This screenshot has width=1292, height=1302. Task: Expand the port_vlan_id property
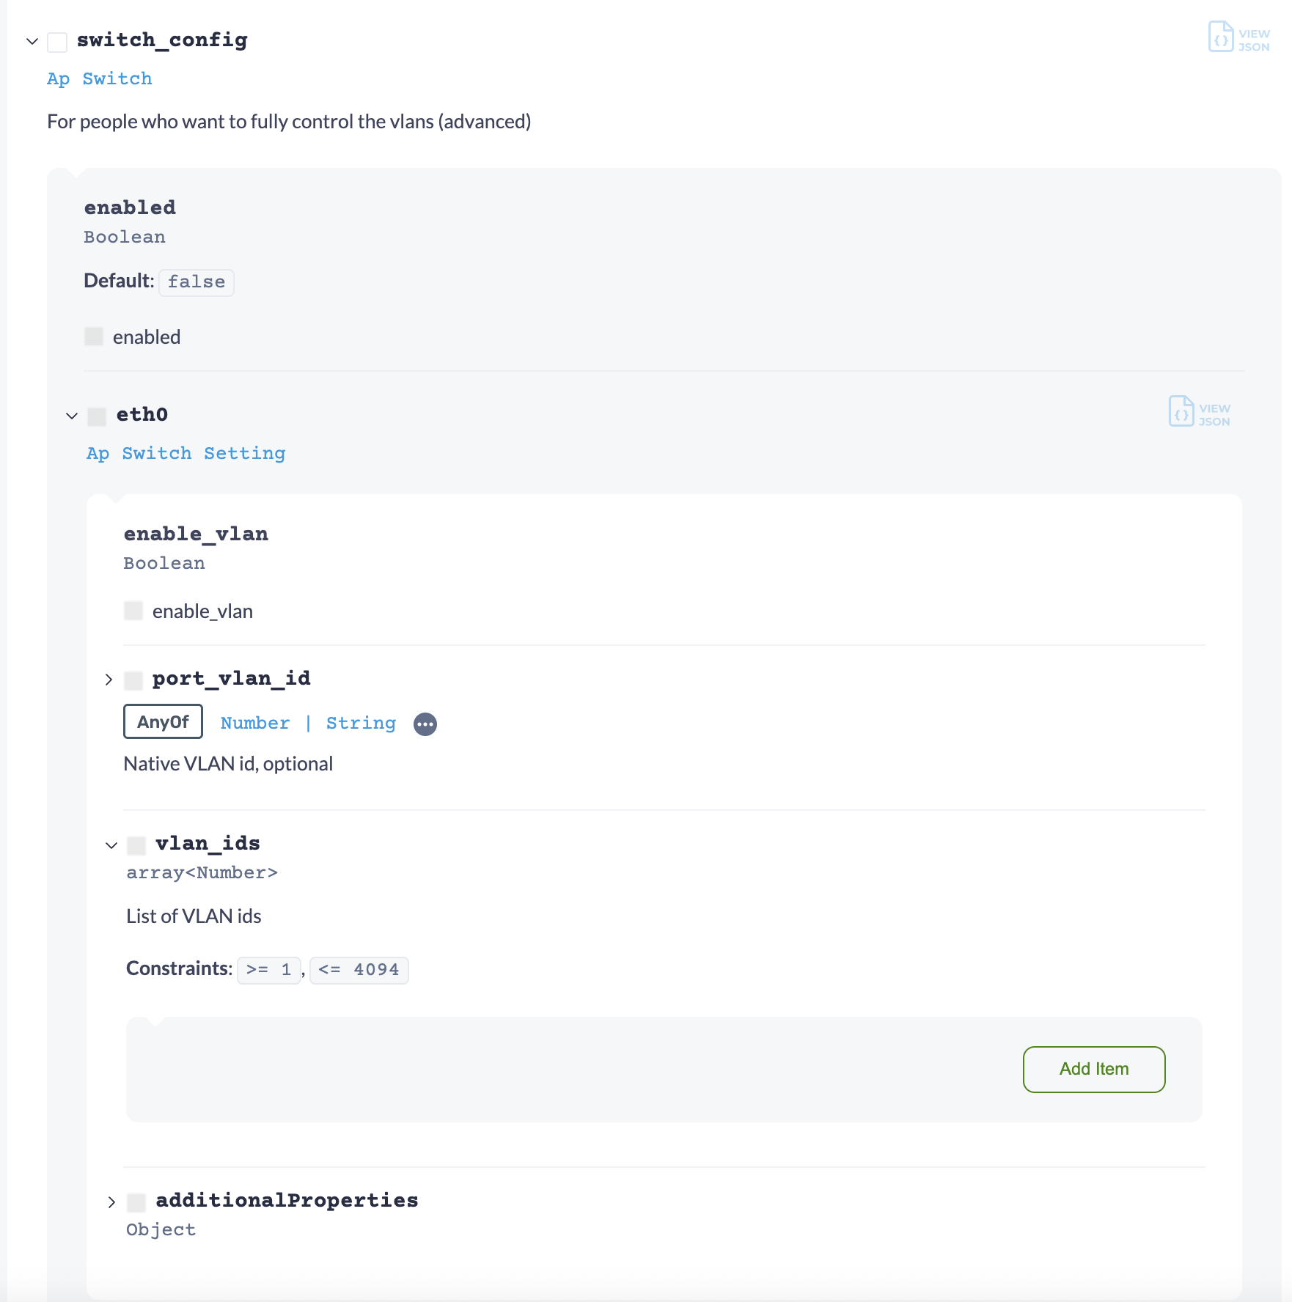[109, 680]
